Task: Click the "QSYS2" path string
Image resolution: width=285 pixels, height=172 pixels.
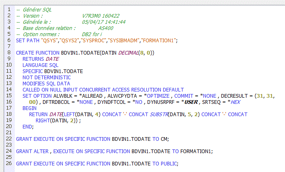Action: tap(69, 40)
